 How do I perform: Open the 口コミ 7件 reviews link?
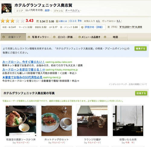point(75,21)
